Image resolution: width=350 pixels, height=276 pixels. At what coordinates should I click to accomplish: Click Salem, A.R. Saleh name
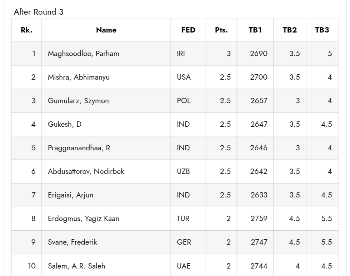[x=76, y=266]
